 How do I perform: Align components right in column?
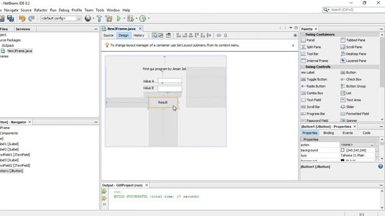185,35
